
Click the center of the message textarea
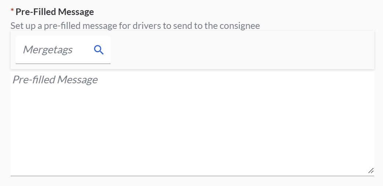coord(192,124)
